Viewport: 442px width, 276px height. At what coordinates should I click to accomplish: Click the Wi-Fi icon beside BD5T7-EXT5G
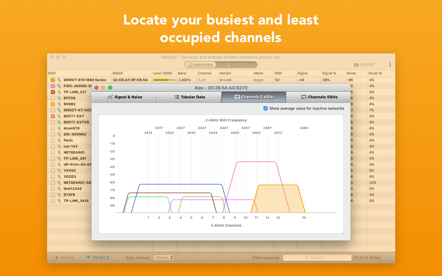[x=59, y=122]
